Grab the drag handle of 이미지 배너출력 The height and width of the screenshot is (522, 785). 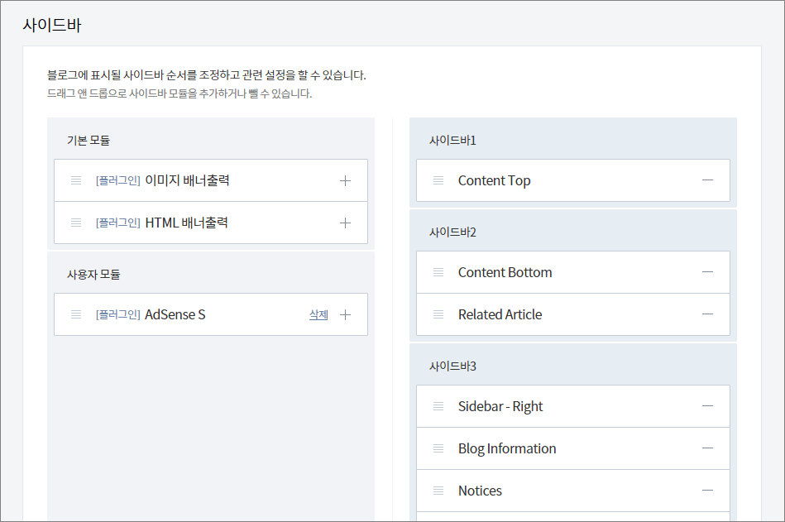[x=76, y=180]
